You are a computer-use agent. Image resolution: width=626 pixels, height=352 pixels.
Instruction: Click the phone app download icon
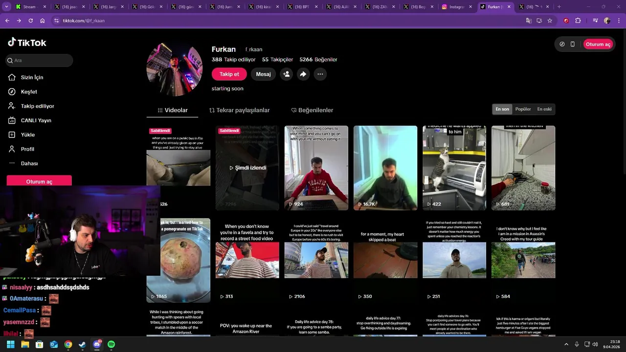[573, 44]
